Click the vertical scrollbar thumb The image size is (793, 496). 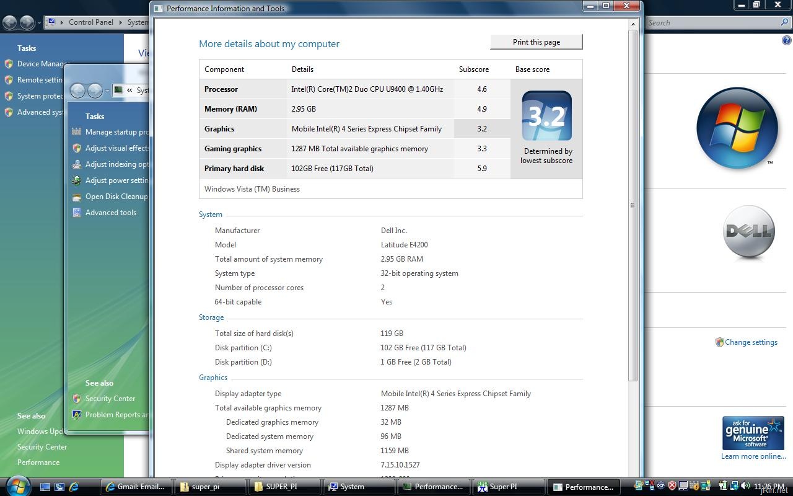[x=633, y=205]
